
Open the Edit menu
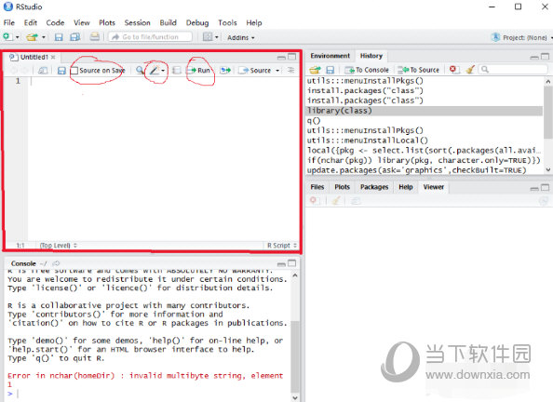31,22
